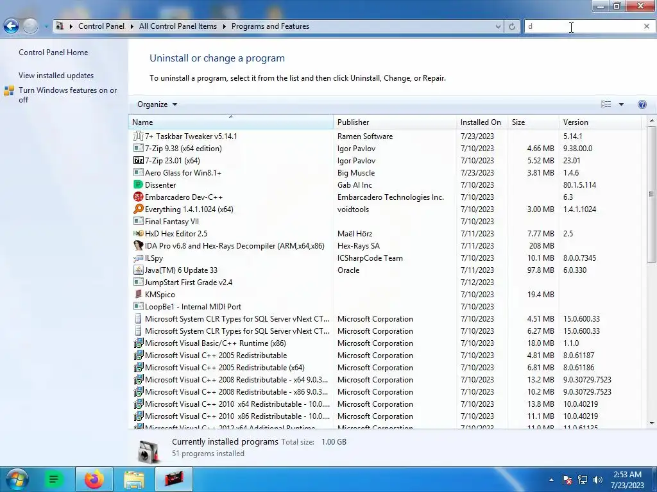Click Turn Windows features on or off
657x492 pixels.
click(x=67, y=95)
